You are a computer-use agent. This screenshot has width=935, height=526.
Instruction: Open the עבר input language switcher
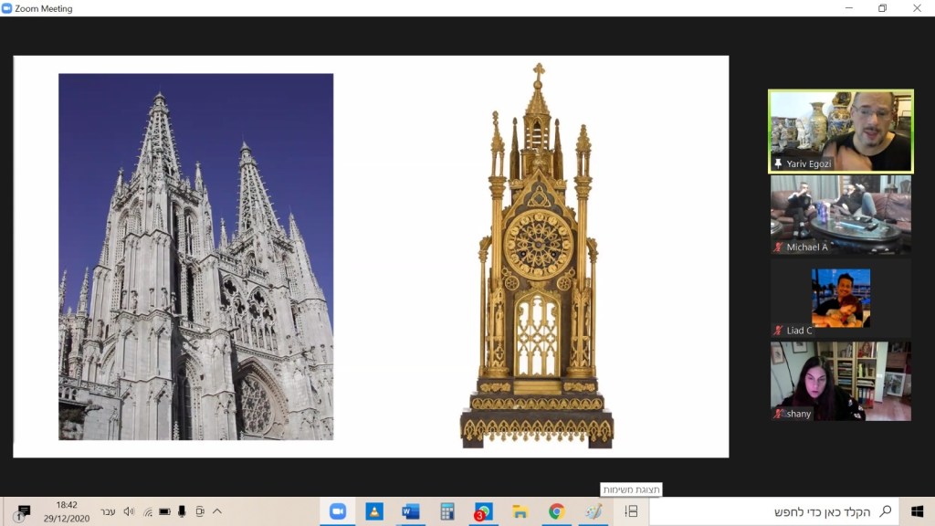(x=108, y=511)
